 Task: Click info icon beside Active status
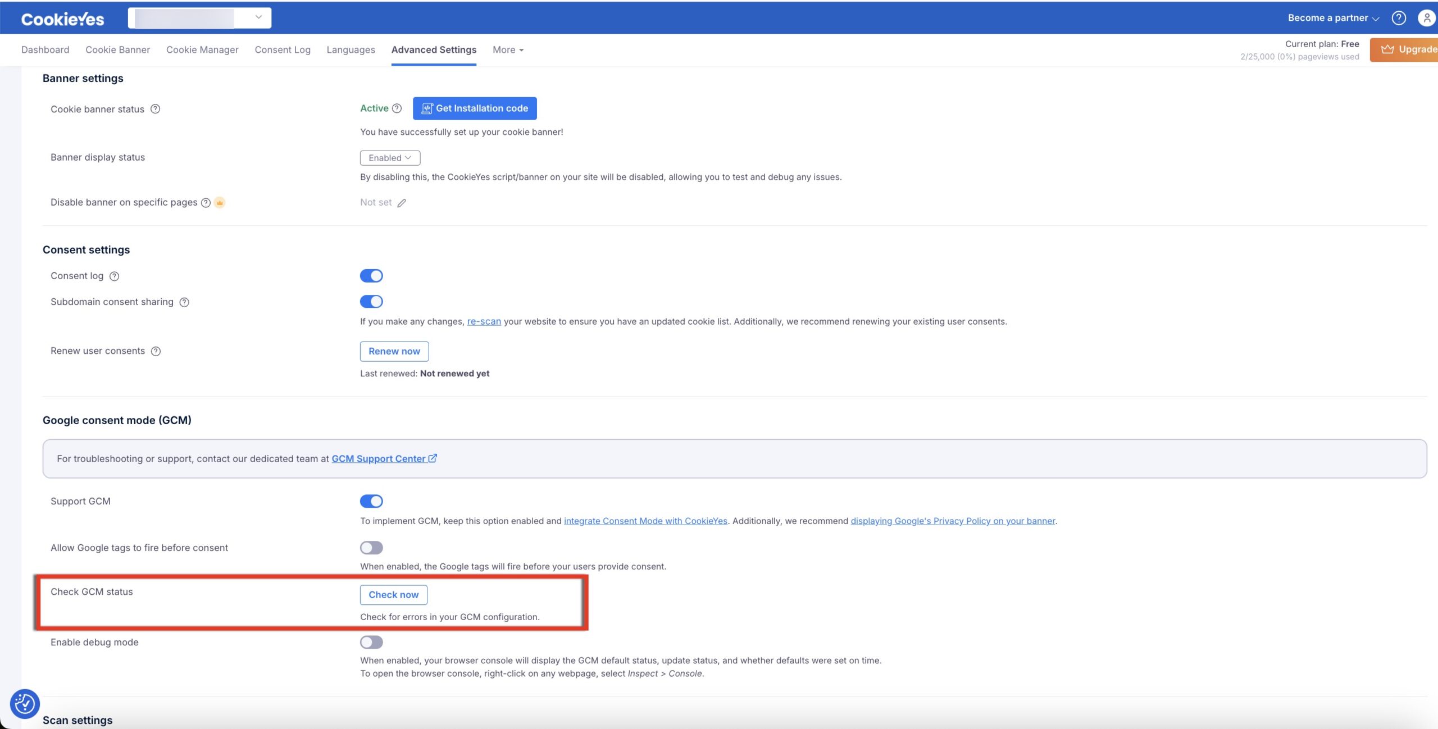click(397, 108)
